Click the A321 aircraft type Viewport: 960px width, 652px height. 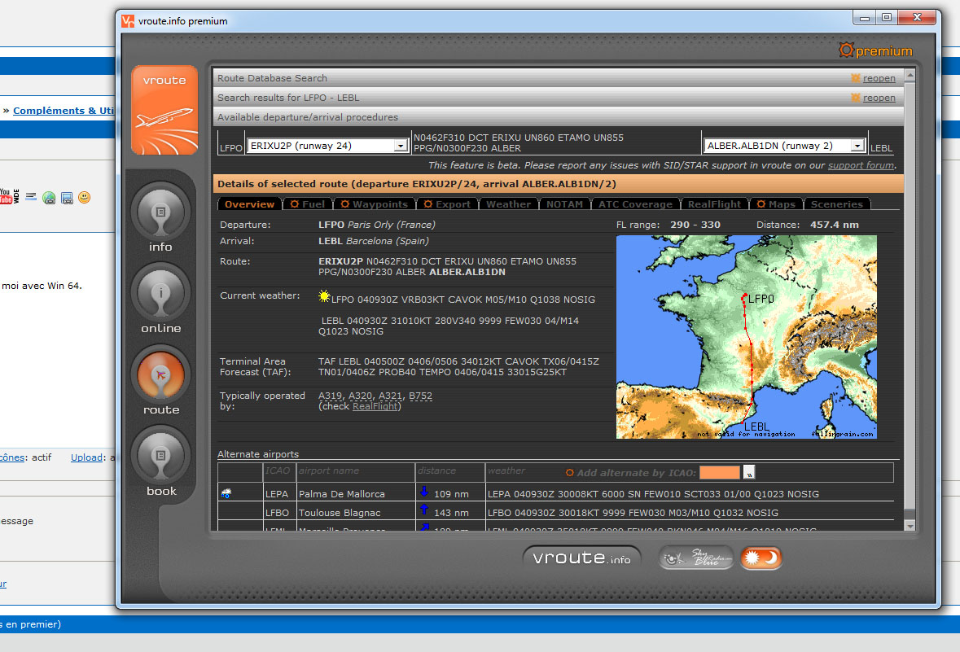(x=391, y=396)
